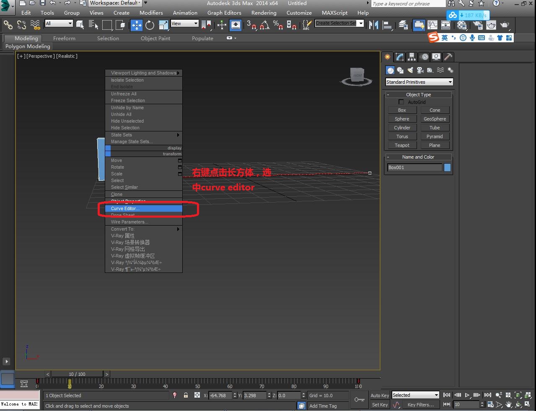
Task: Open the Manage Layers icon
Action: (x=403, y=25)
